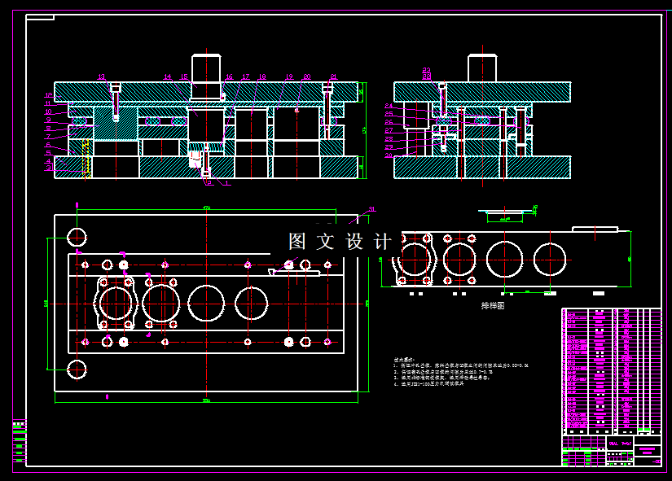The width and height of the screenshot is (672, 481).
Task: Select part balloon number 4
Action: point(48,161)
